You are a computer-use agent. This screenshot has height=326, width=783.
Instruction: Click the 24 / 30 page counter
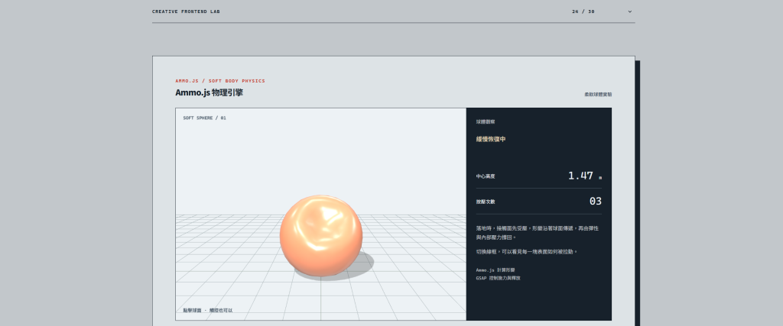point(583,11)
